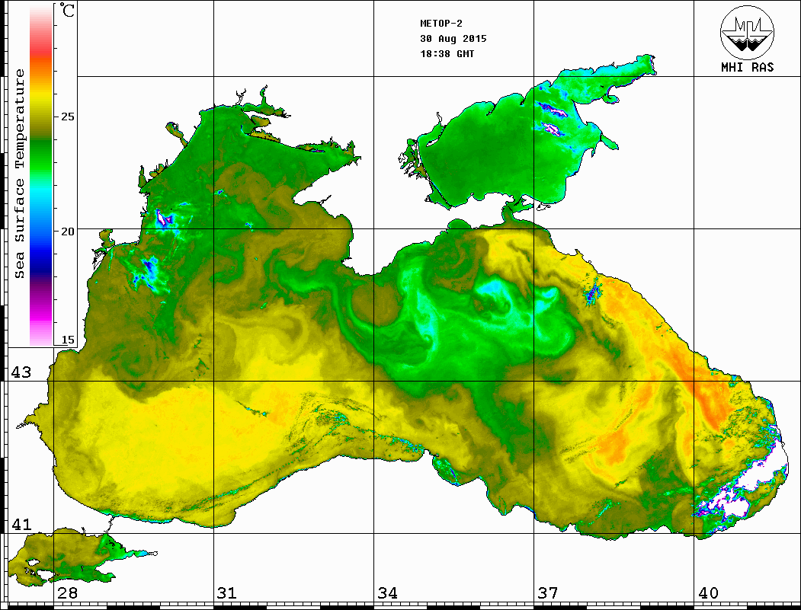Click the '25' colorbar tick label

pyautogui.click(x=67, y=117)
